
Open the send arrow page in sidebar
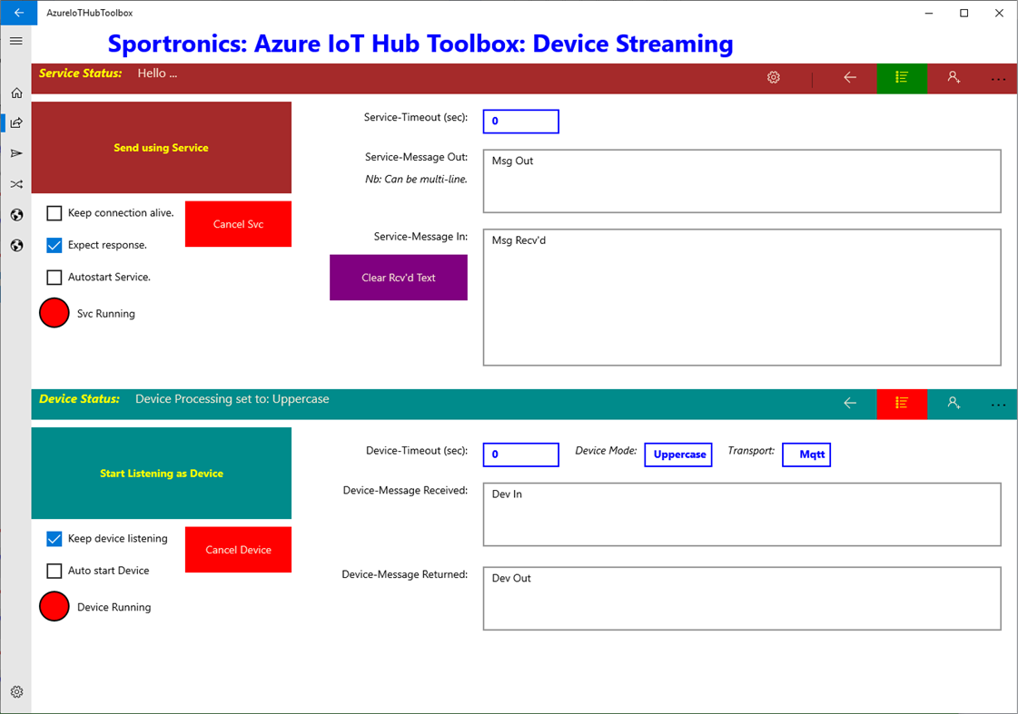click(17, 153)
